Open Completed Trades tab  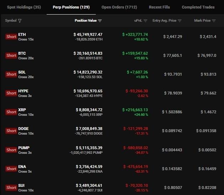(x=198, y=7)
